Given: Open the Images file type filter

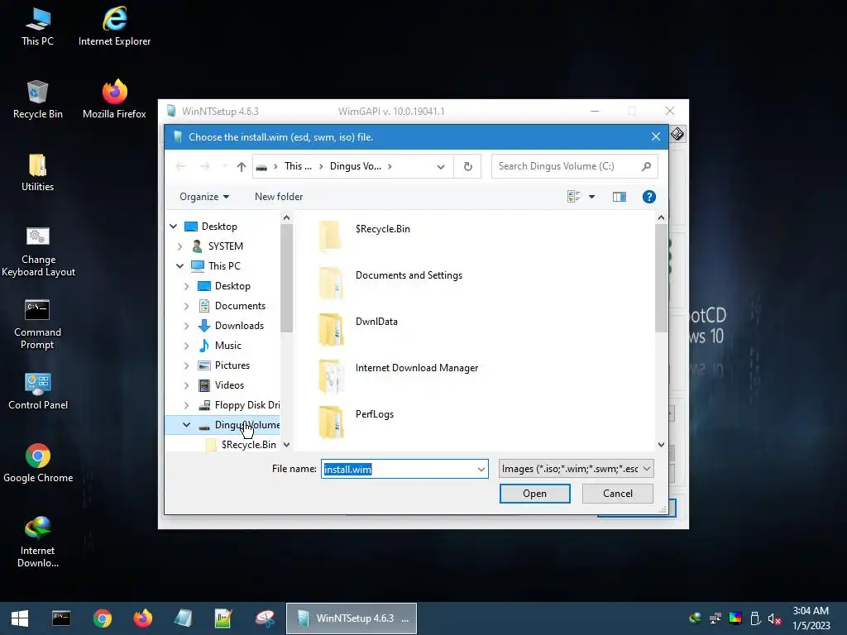Looking at the screenshot, I should [x=576, y=469].
